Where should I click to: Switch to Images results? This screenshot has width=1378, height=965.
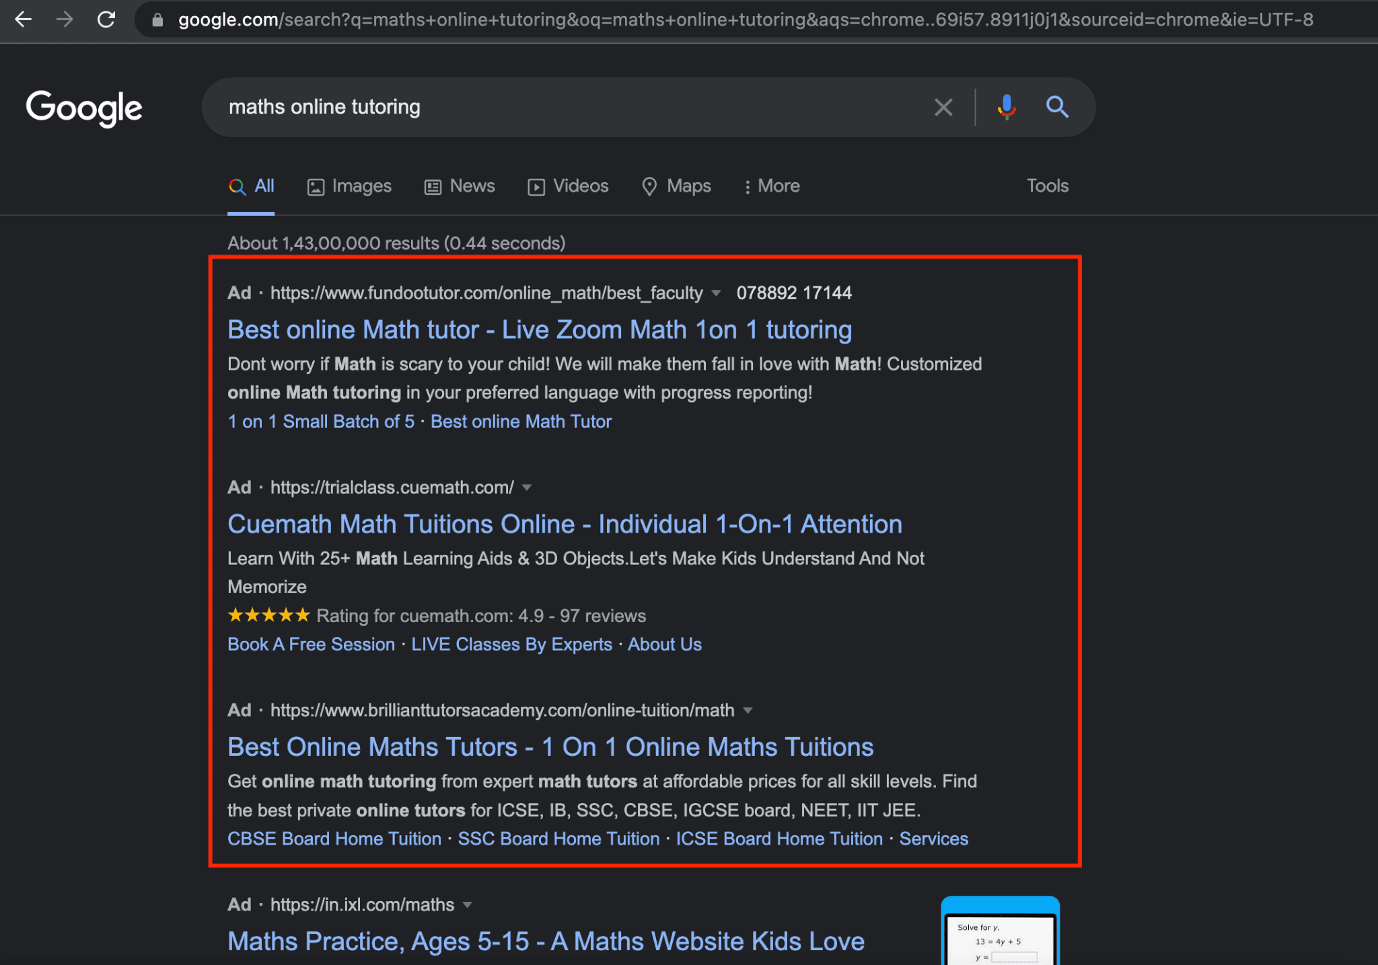[349, 186]
